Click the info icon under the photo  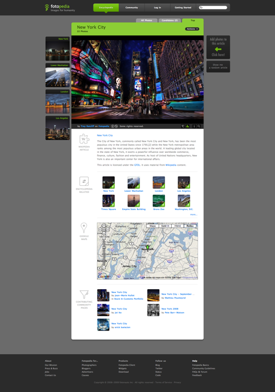click(x=194, y=126)
